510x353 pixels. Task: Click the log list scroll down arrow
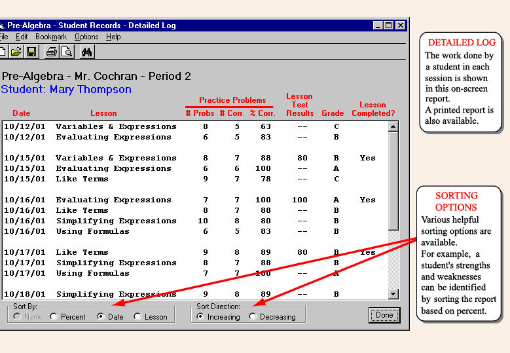point(393,294)
